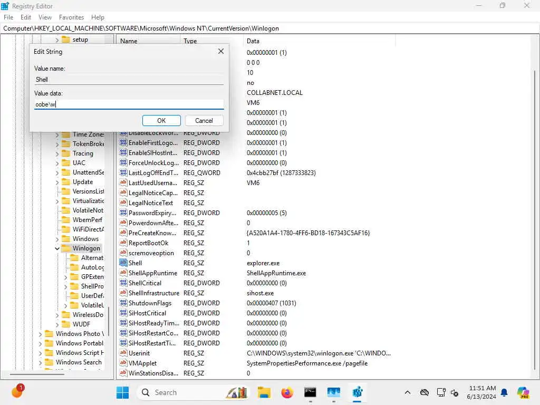
Task: Launch Firefox from the taskbar
Action: 287,392
